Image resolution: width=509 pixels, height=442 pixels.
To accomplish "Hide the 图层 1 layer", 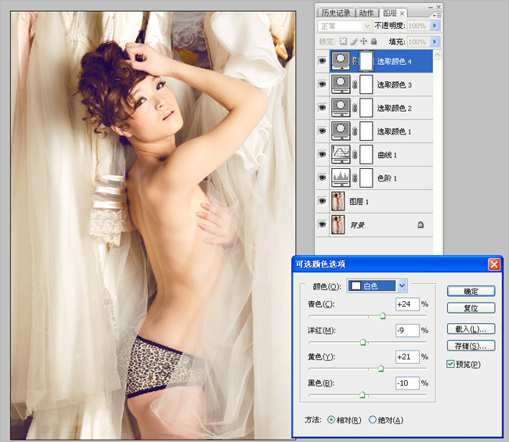I will pos(322,201).
